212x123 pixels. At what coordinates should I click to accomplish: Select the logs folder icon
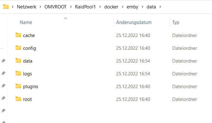point(18,73)
